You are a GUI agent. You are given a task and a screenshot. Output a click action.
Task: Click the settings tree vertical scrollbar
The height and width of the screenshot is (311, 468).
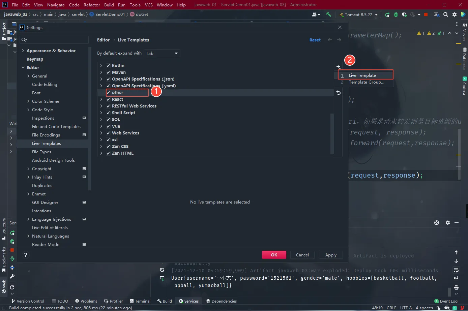click(90, 118)
